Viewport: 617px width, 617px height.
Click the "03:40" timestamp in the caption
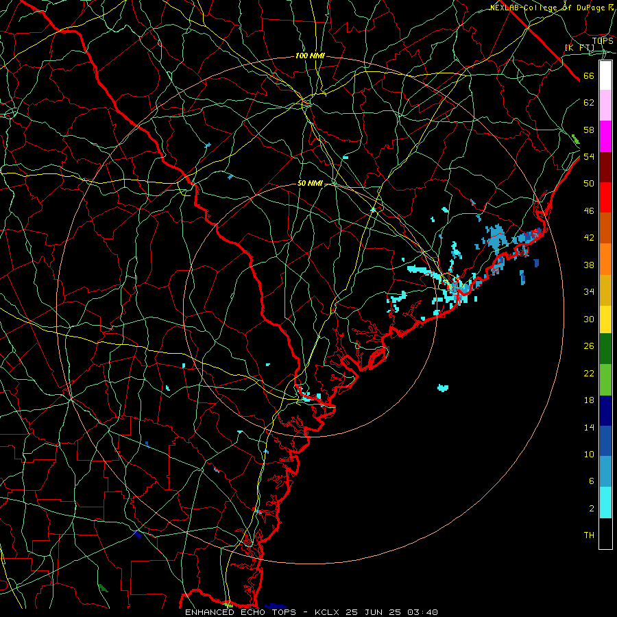pyautogui.click(x=422, y=612)
